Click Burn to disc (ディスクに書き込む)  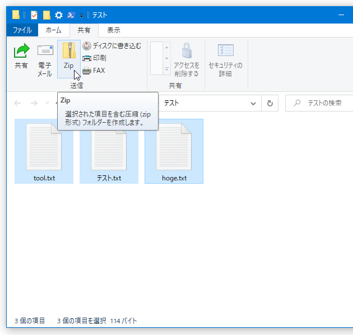112,46
